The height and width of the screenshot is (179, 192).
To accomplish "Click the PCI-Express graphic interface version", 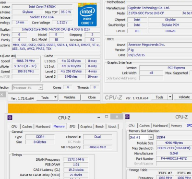I will [x=166, y=68].
